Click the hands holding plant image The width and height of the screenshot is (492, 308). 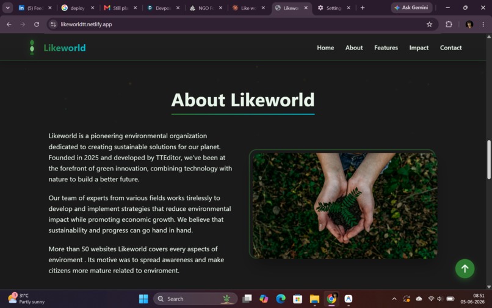(x=344, y=205)
